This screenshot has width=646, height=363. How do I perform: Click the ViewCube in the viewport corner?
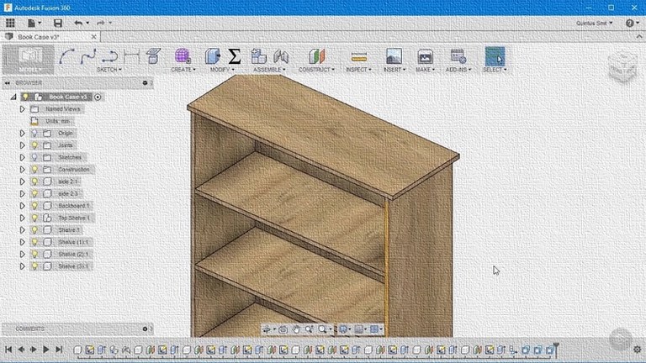[622, 67]
